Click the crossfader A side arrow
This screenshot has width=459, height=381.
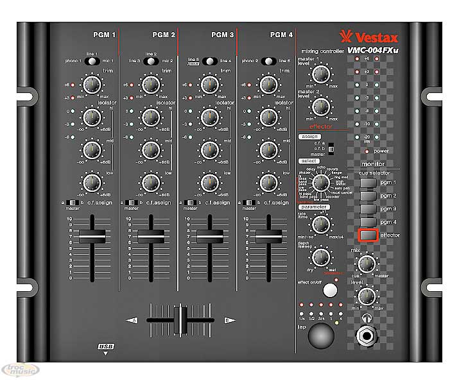coord(133,319)
